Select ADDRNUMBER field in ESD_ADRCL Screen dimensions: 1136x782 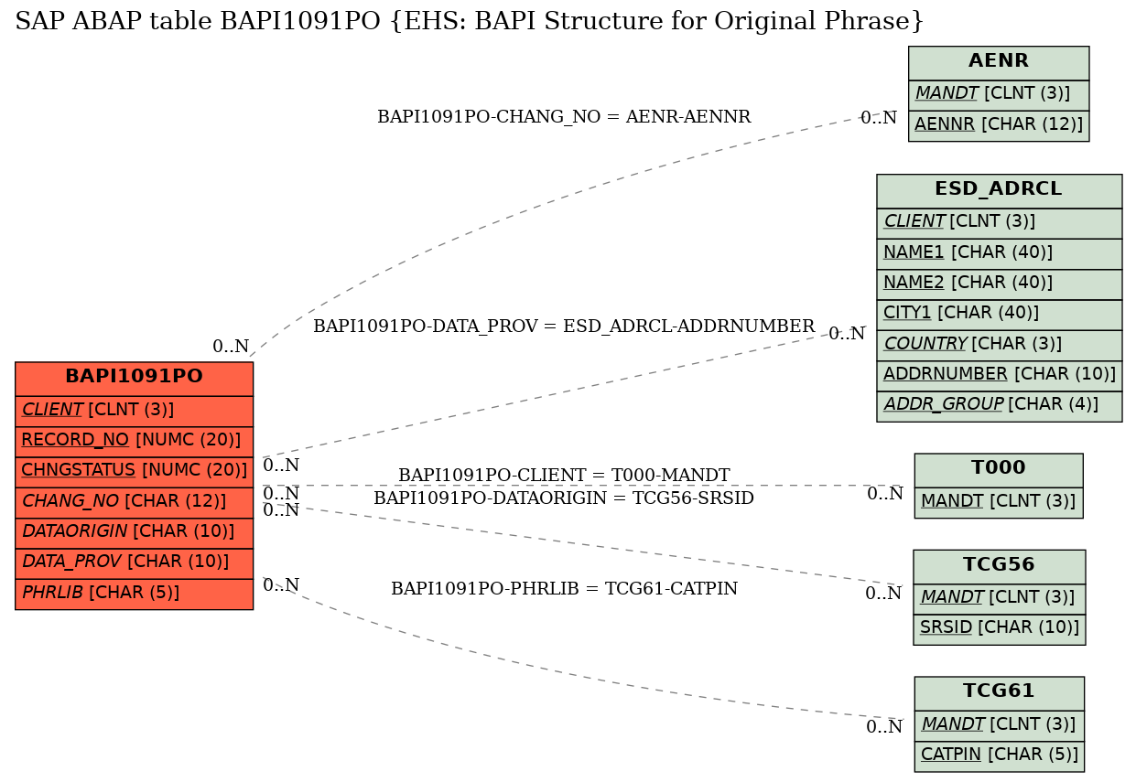(x=999, y=375)
